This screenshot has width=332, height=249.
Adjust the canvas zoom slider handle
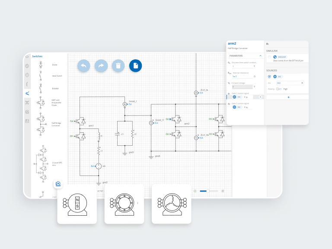pos(208,191)
